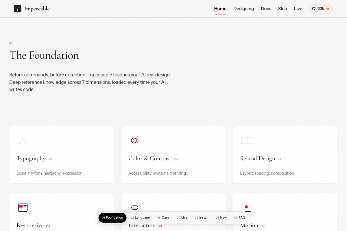Click the "Before commands, before detection" paragraph
The image size is (347, 231).
90,82
